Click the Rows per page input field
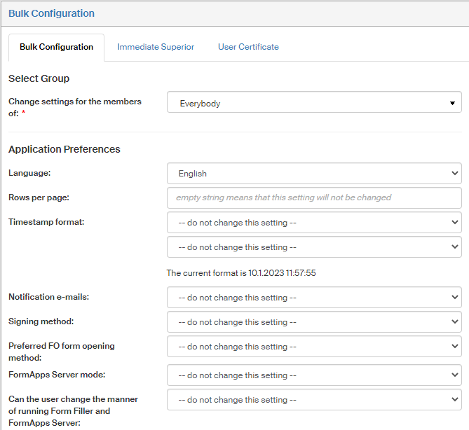 314,197
